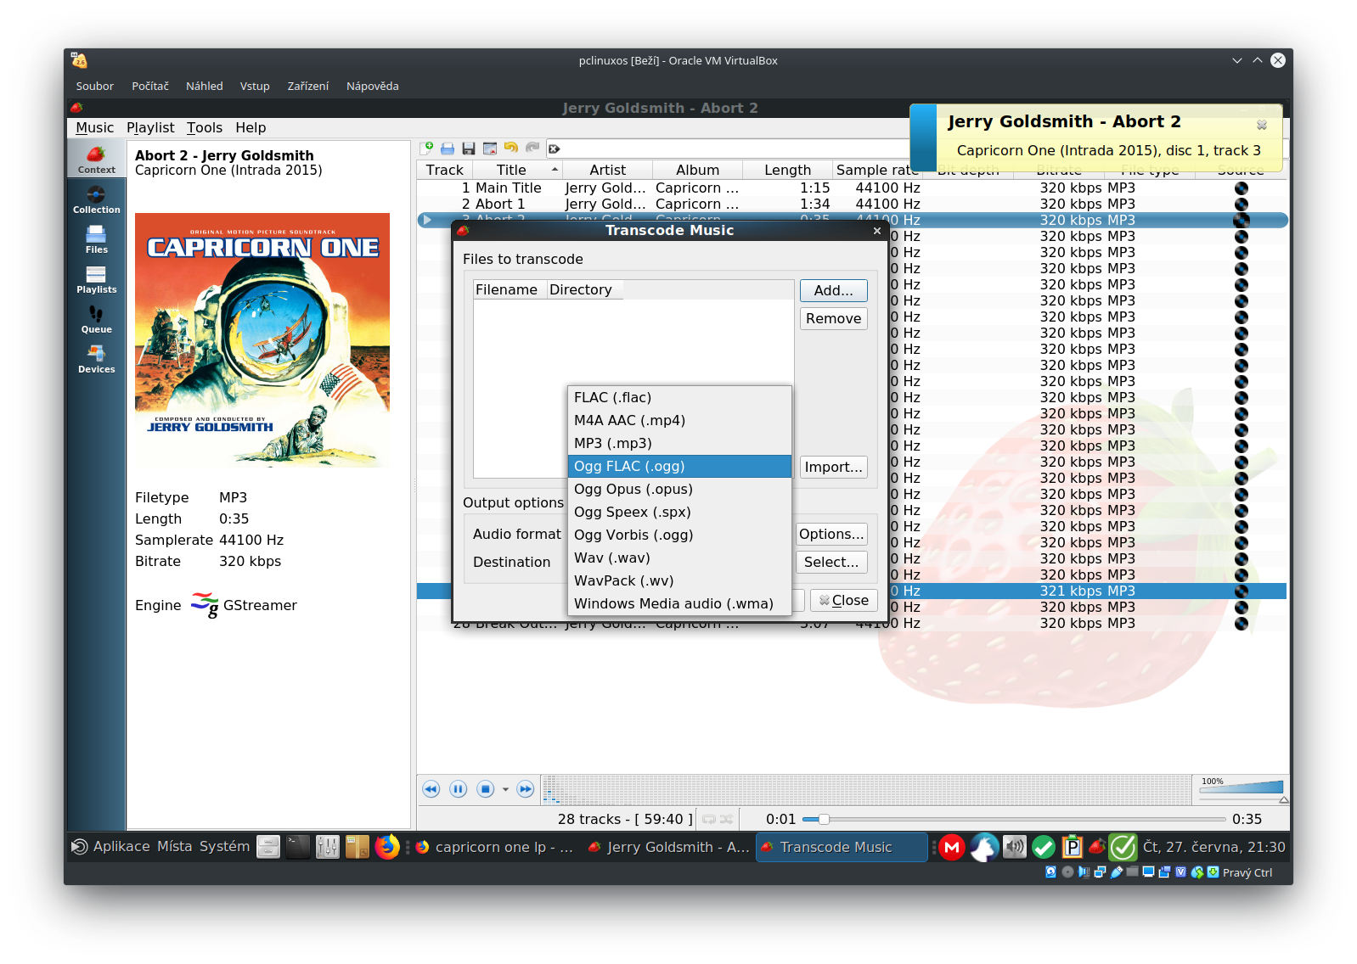Choose Ogg Speex (.spx) audio format
The width and height of the screenshot is (1357, 964).
[679, 513]
